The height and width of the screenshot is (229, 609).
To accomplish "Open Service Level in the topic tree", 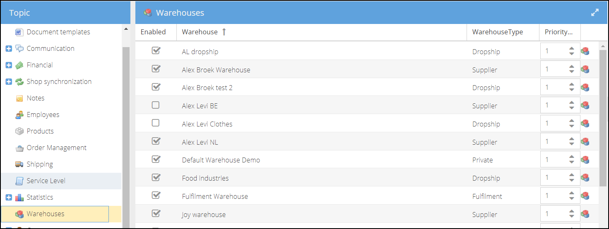I will tap(46, 181).
